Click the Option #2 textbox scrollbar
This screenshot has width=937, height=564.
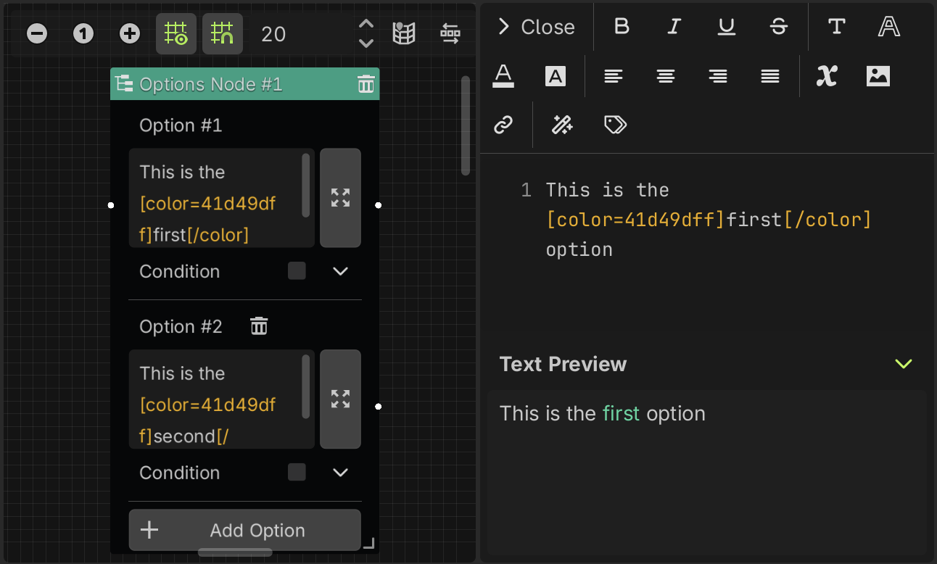pos(305,386)
